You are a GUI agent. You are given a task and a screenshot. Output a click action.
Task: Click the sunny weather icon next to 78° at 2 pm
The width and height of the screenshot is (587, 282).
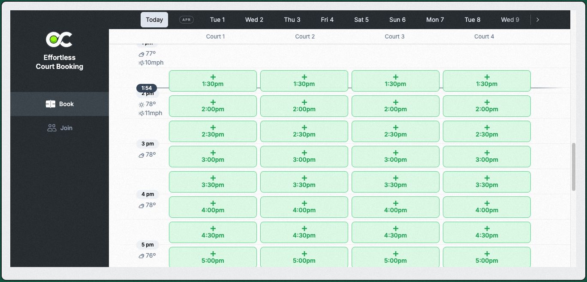pos(141,104)
